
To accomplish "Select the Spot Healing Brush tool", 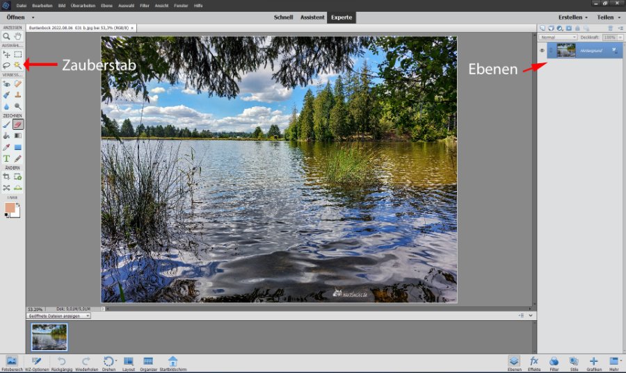I will 18,83.
